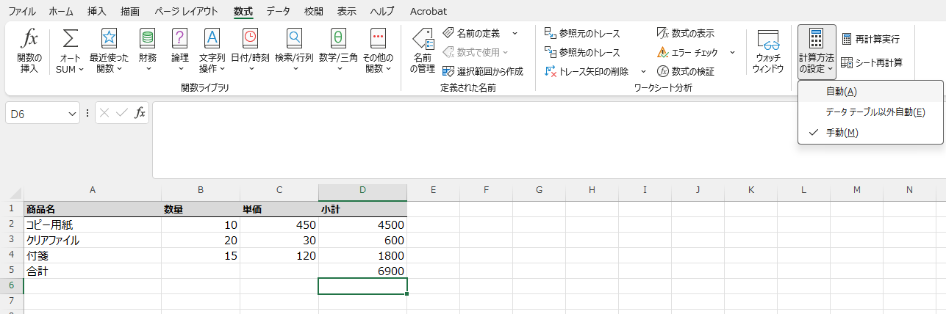Open the 数学/三角 functions icon
The height and width of the screenshot is (314, 946).
coord(338,38)
